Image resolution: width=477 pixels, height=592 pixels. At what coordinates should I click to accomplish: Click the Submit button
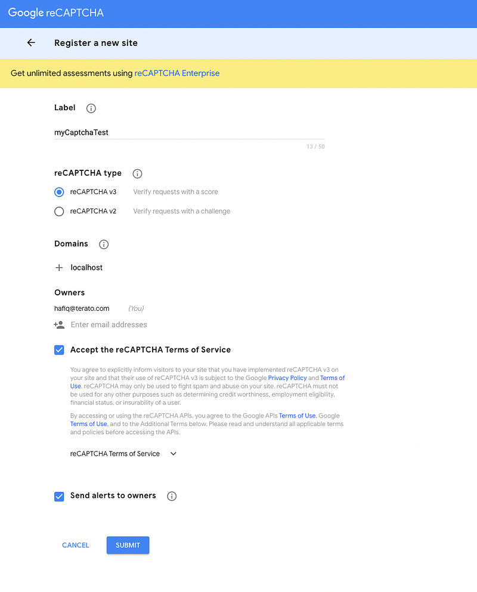point(128,545)
